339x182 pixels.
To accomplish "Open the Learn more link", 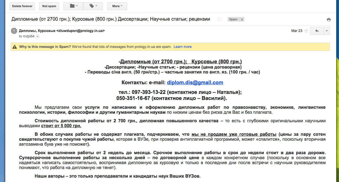I will (x=183, y=47).
